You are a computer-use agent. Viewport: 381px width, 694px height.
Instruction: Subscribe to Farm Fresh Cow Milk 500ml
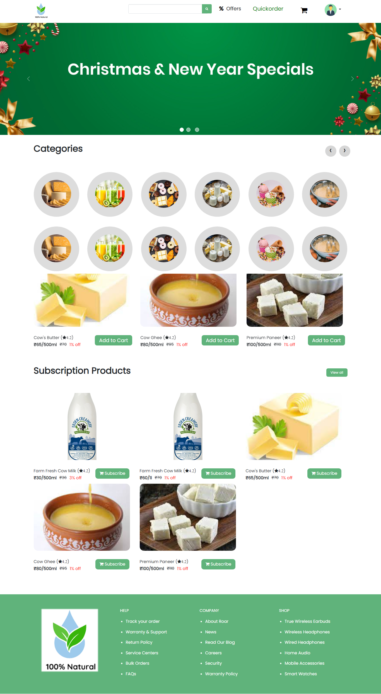[x=112, y=473]
